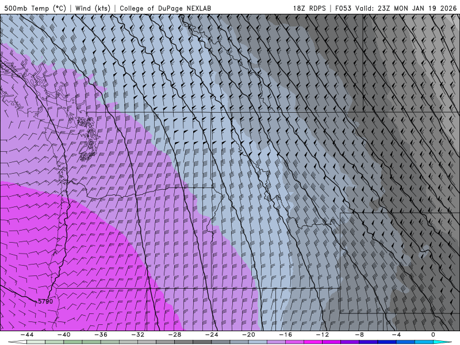Screen dimensions: 460x345
Task: Click the 0 colorbar label
Action: coord(434,335)
